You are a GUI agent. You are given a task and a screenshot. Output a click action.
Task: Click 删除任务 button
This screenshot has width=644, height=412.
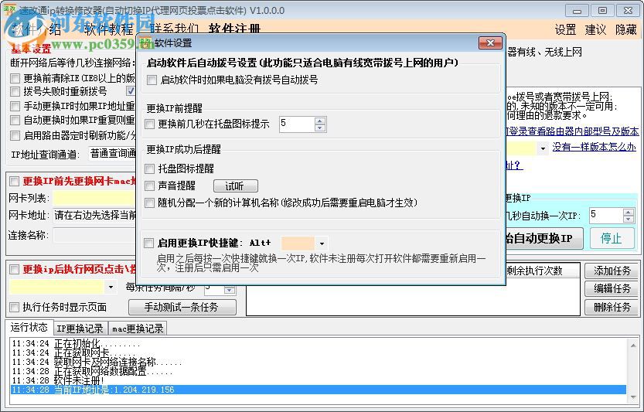[612, 307]
